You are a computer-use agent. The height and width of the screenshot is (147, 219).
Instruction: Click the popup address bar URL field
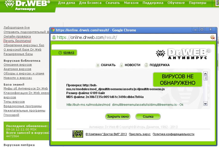click(133, 37)
